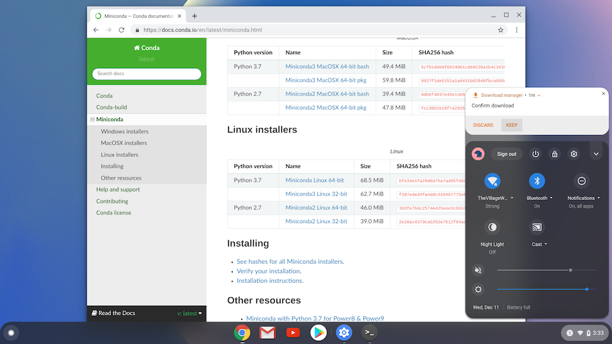This screenshot has height=344, width=612.
Task: Launch Gmail from the shelf
Action: point(267,333)
